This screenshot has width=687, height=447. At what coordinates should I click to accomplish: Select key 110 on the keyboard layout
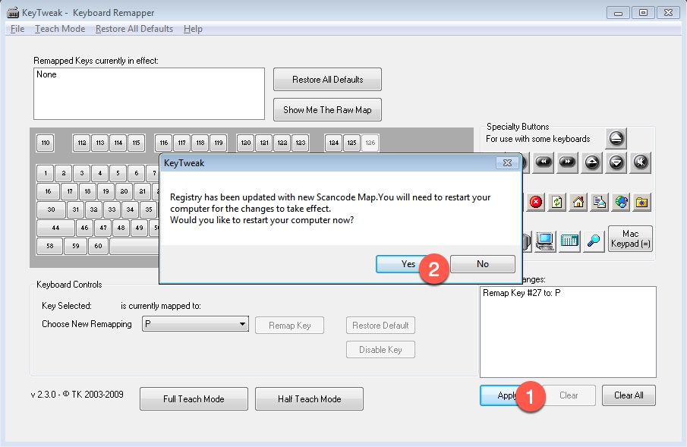point(46,143)
